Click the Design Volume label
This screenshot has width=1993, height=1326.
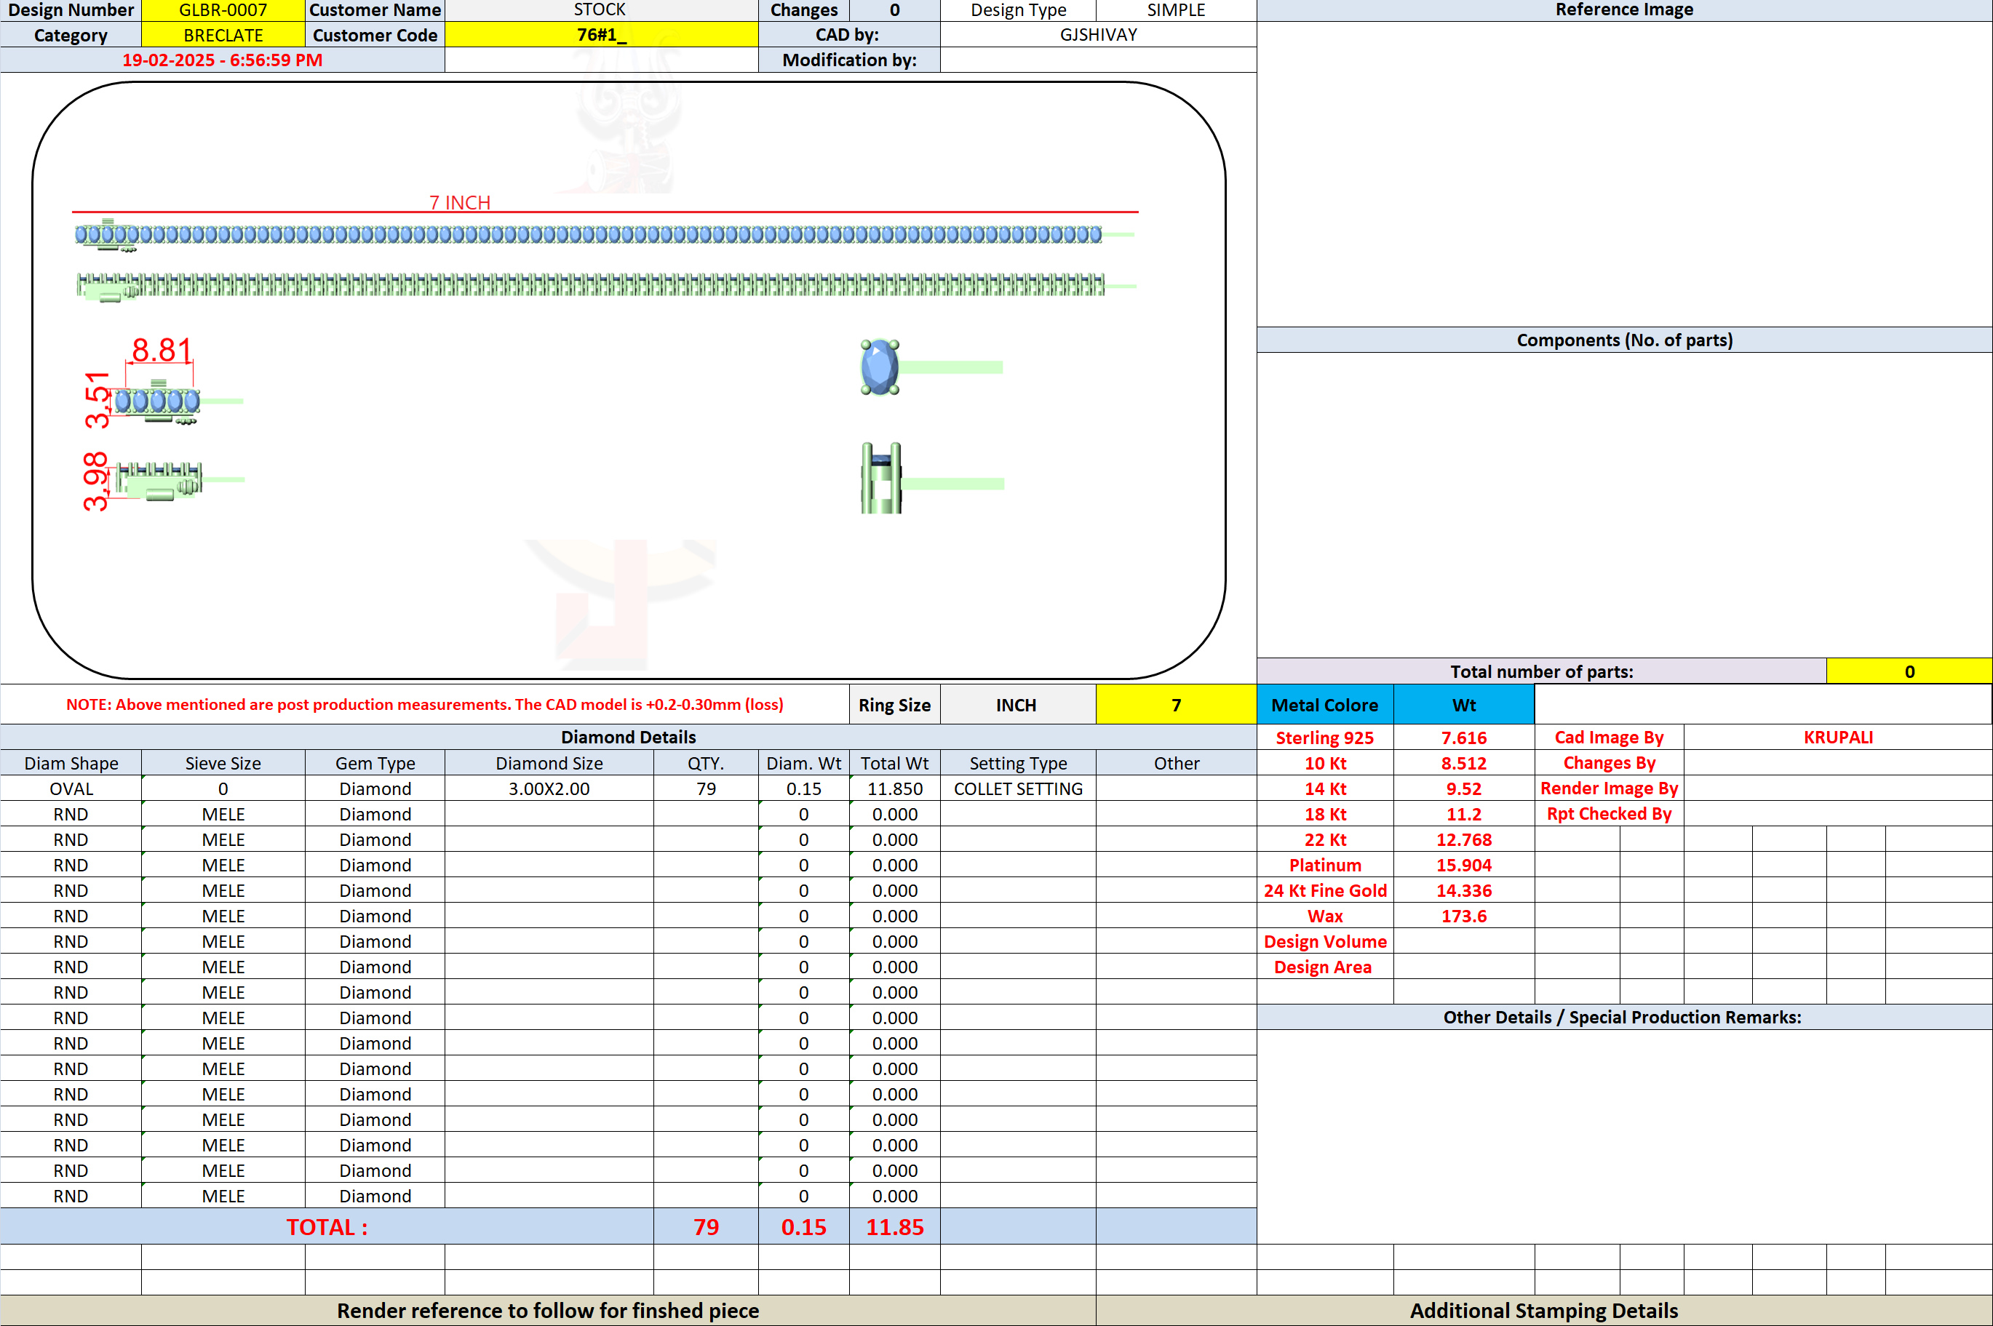click(1325, 941)
